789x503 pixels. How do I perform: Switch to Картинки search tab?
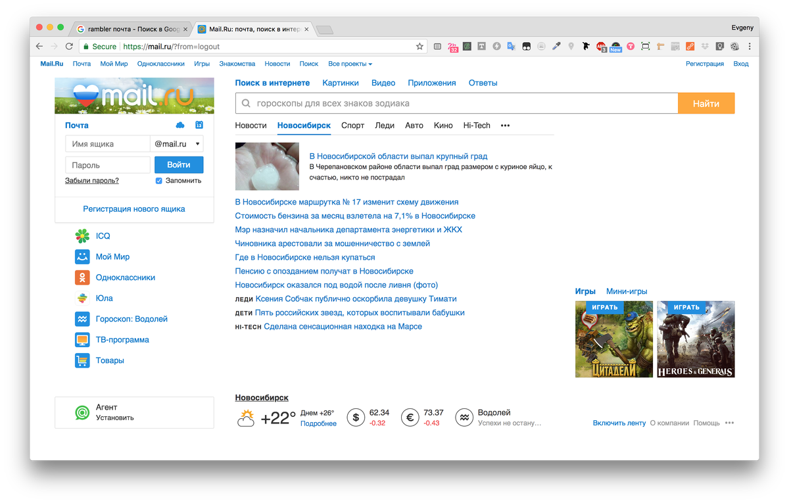coord(341,83)
